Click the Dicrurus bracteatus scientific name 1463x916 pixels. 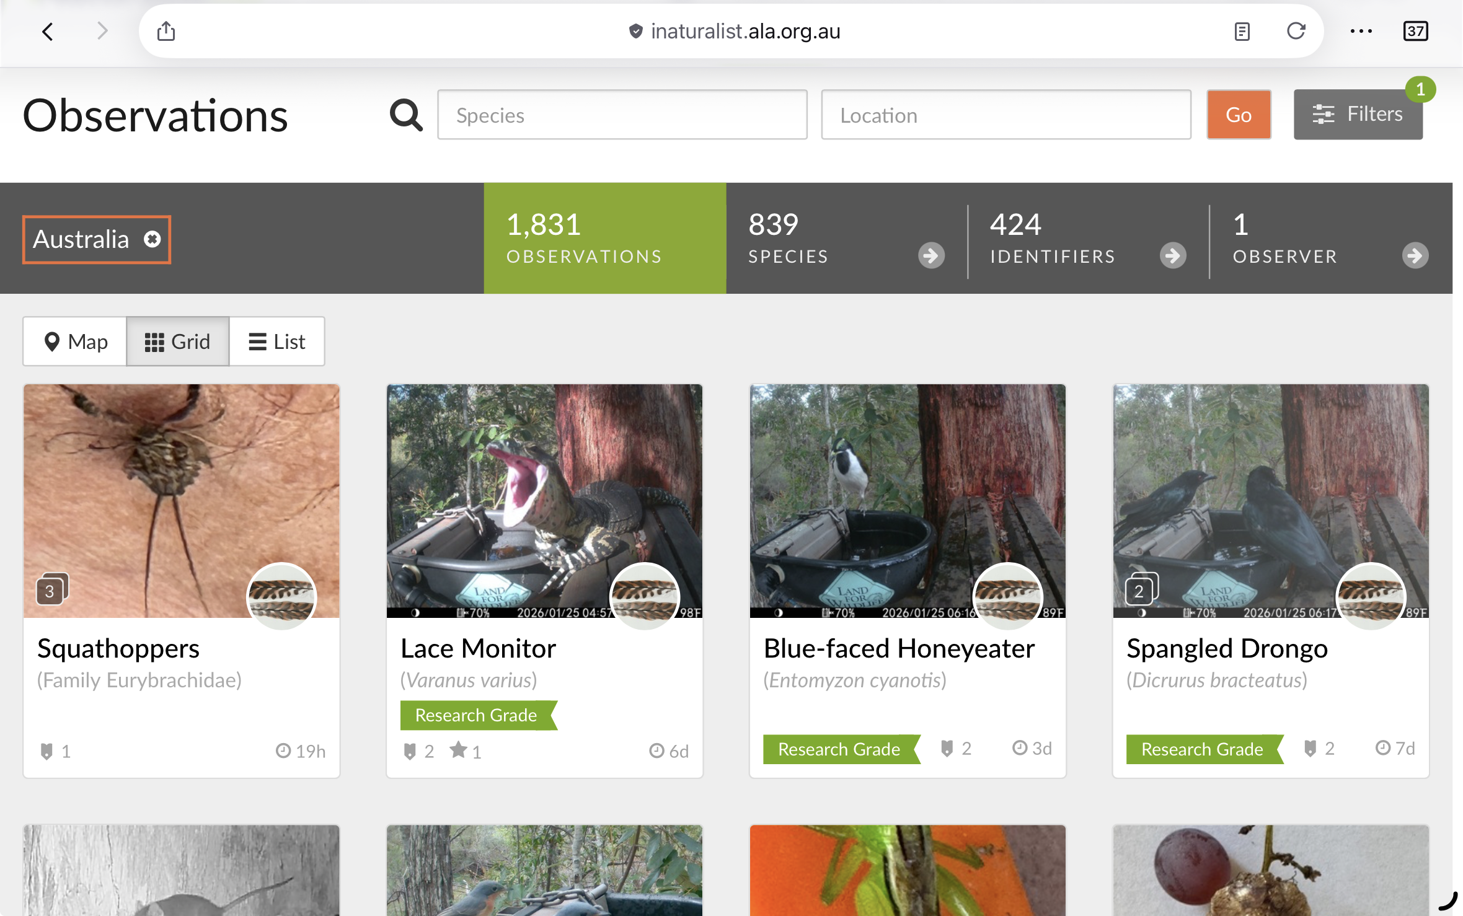[1217, 680]
